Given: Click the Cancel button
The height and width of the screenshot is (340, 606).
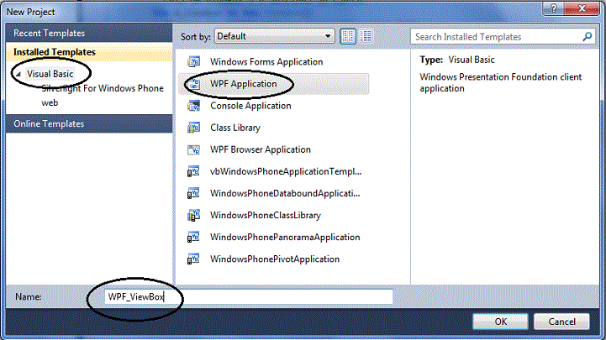Looking at the screenshot, I should [x=561, y=322].
